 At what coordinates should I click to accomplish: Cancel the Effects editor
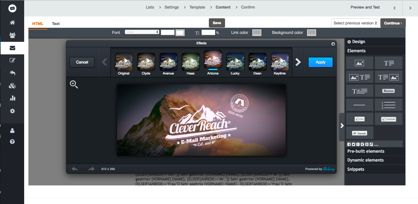[82, 62]
